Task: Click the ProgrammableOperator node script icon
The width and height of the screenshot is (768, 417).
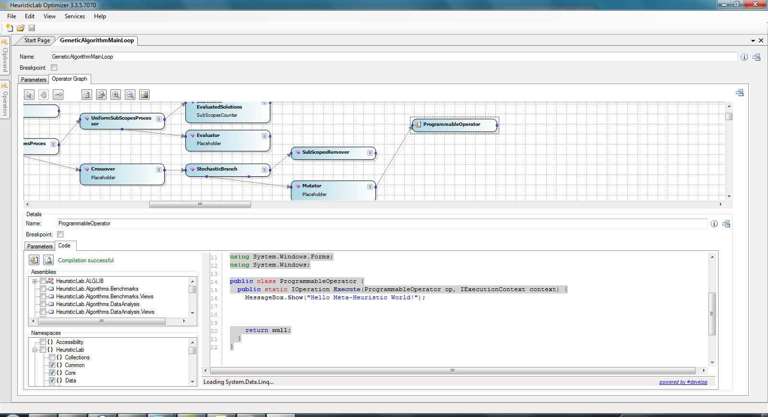Action: (x=418, y=124)
